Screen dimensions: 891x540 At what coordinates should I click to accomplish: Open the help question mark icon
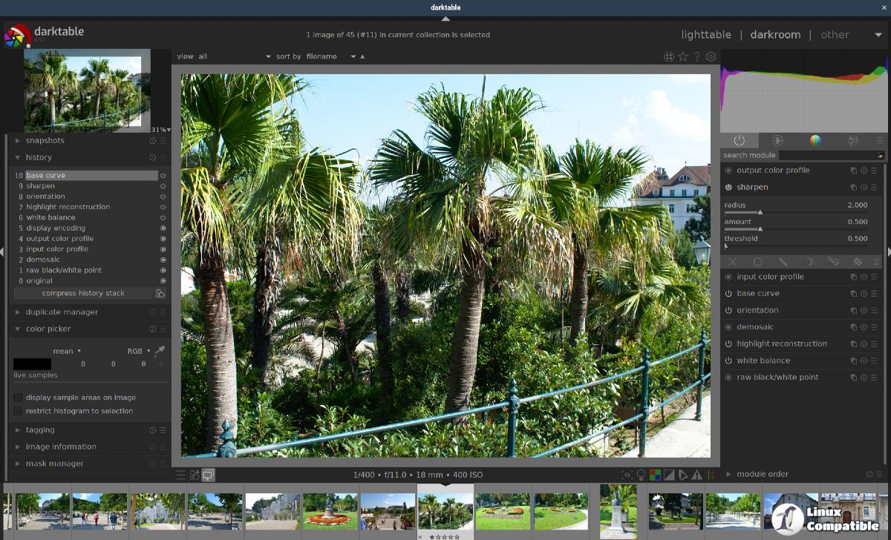pos(696,56)
